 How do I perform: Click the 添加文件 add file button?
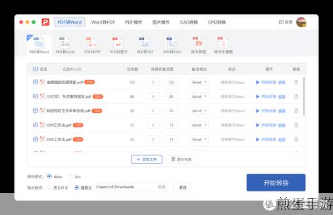[x=147, y=159]
